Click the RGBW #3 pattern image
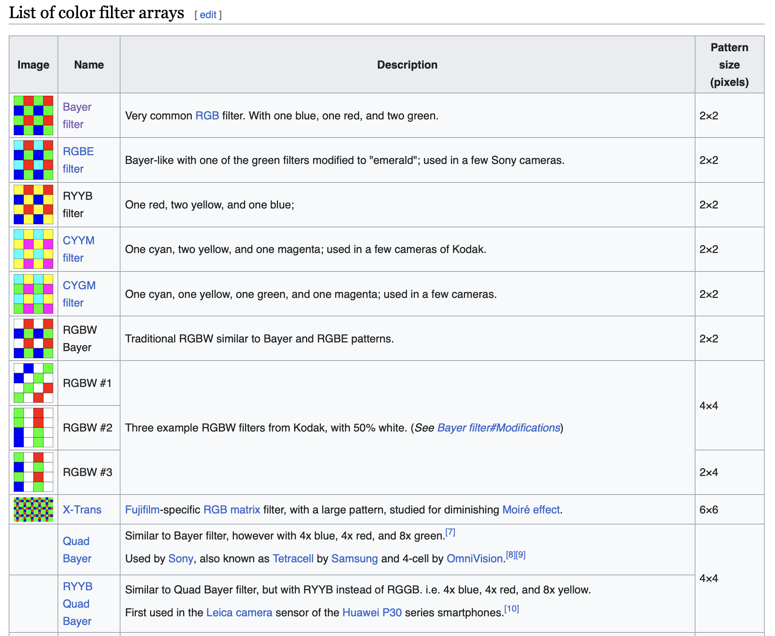Image resolution: width=775 pixels, height=636 pixels. pyautogui.click(x=33, y=472)
